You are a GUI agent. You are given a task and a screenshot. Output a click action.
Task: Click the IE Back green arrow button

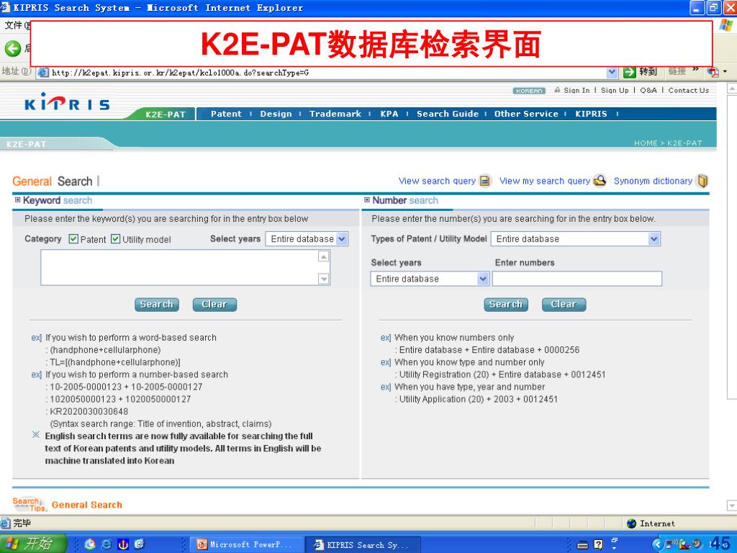click(x=13, y=48)
